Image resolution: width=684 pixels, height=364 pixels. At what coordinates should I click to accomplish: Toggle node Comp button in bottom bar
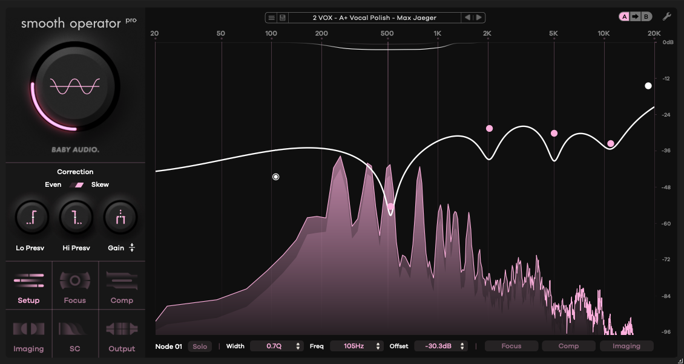[x=568, y=346]
